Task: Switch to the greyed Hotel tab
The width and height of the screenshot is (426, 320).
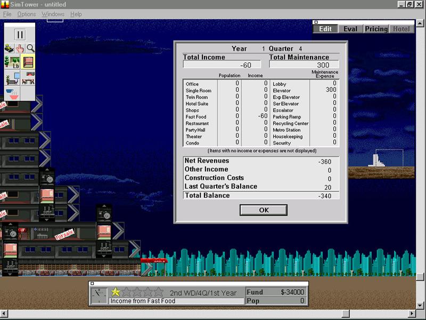Action: (401, 29)
